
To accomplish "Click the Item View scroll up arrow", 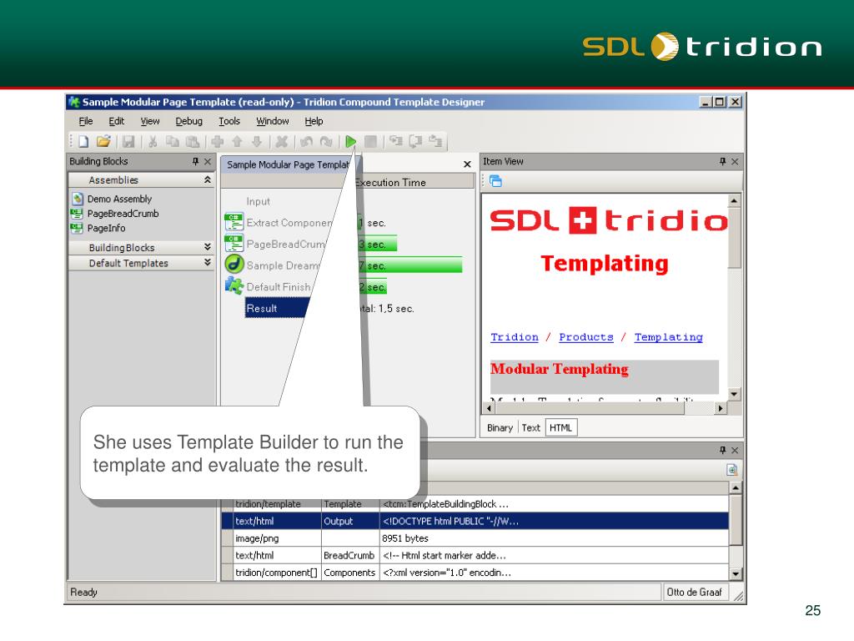I will pyautogui.click(x=735, y=200).
